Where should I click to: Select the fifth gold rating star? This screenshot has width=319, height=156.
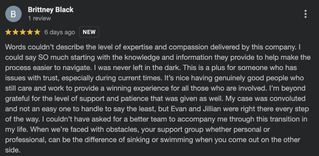(37, 32)
